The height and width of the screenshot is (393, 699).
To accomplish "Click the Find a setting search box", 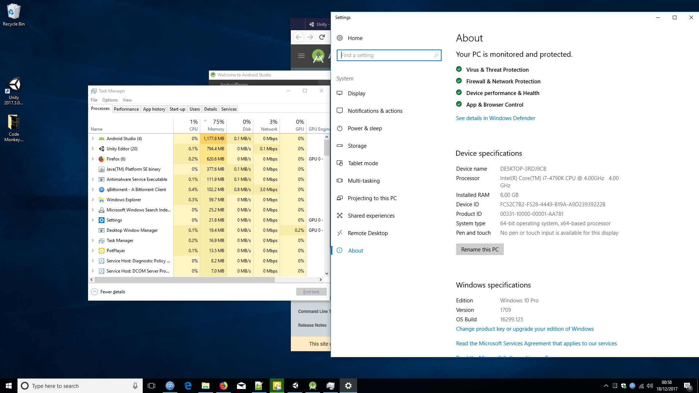I will click(x=387, y=55).
